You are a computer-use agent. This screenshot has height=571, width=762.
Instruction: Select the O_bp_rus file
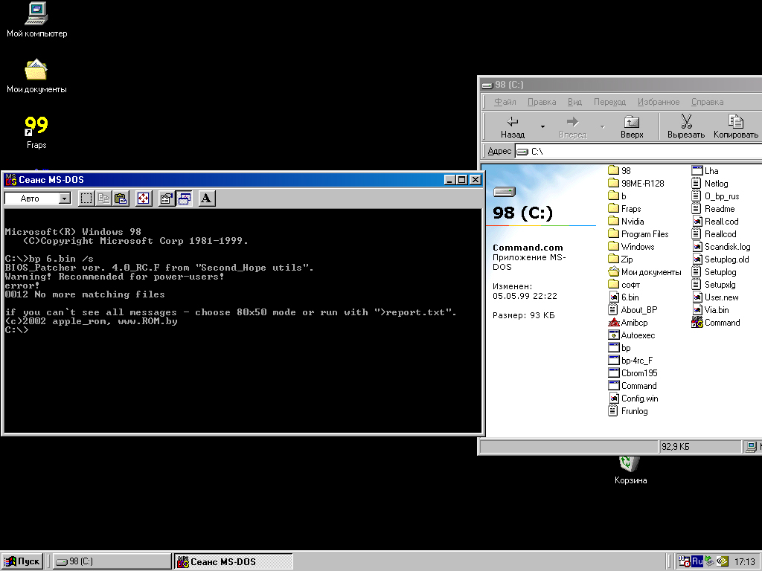tap(715, 196)
